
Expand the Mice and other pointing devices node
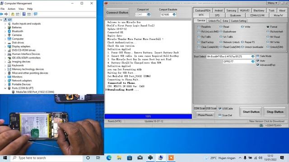coord(5,73)
